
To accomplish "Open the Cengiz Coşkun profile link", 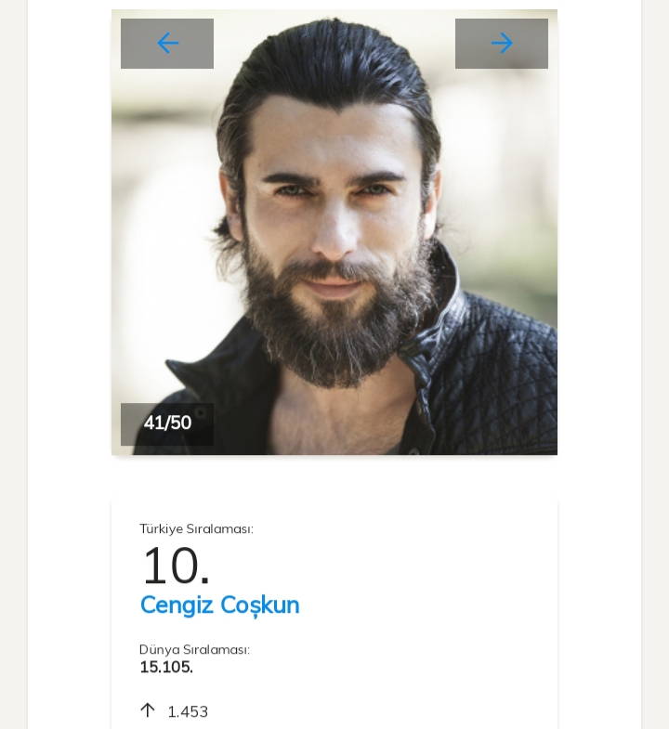I will pos(219,605).
